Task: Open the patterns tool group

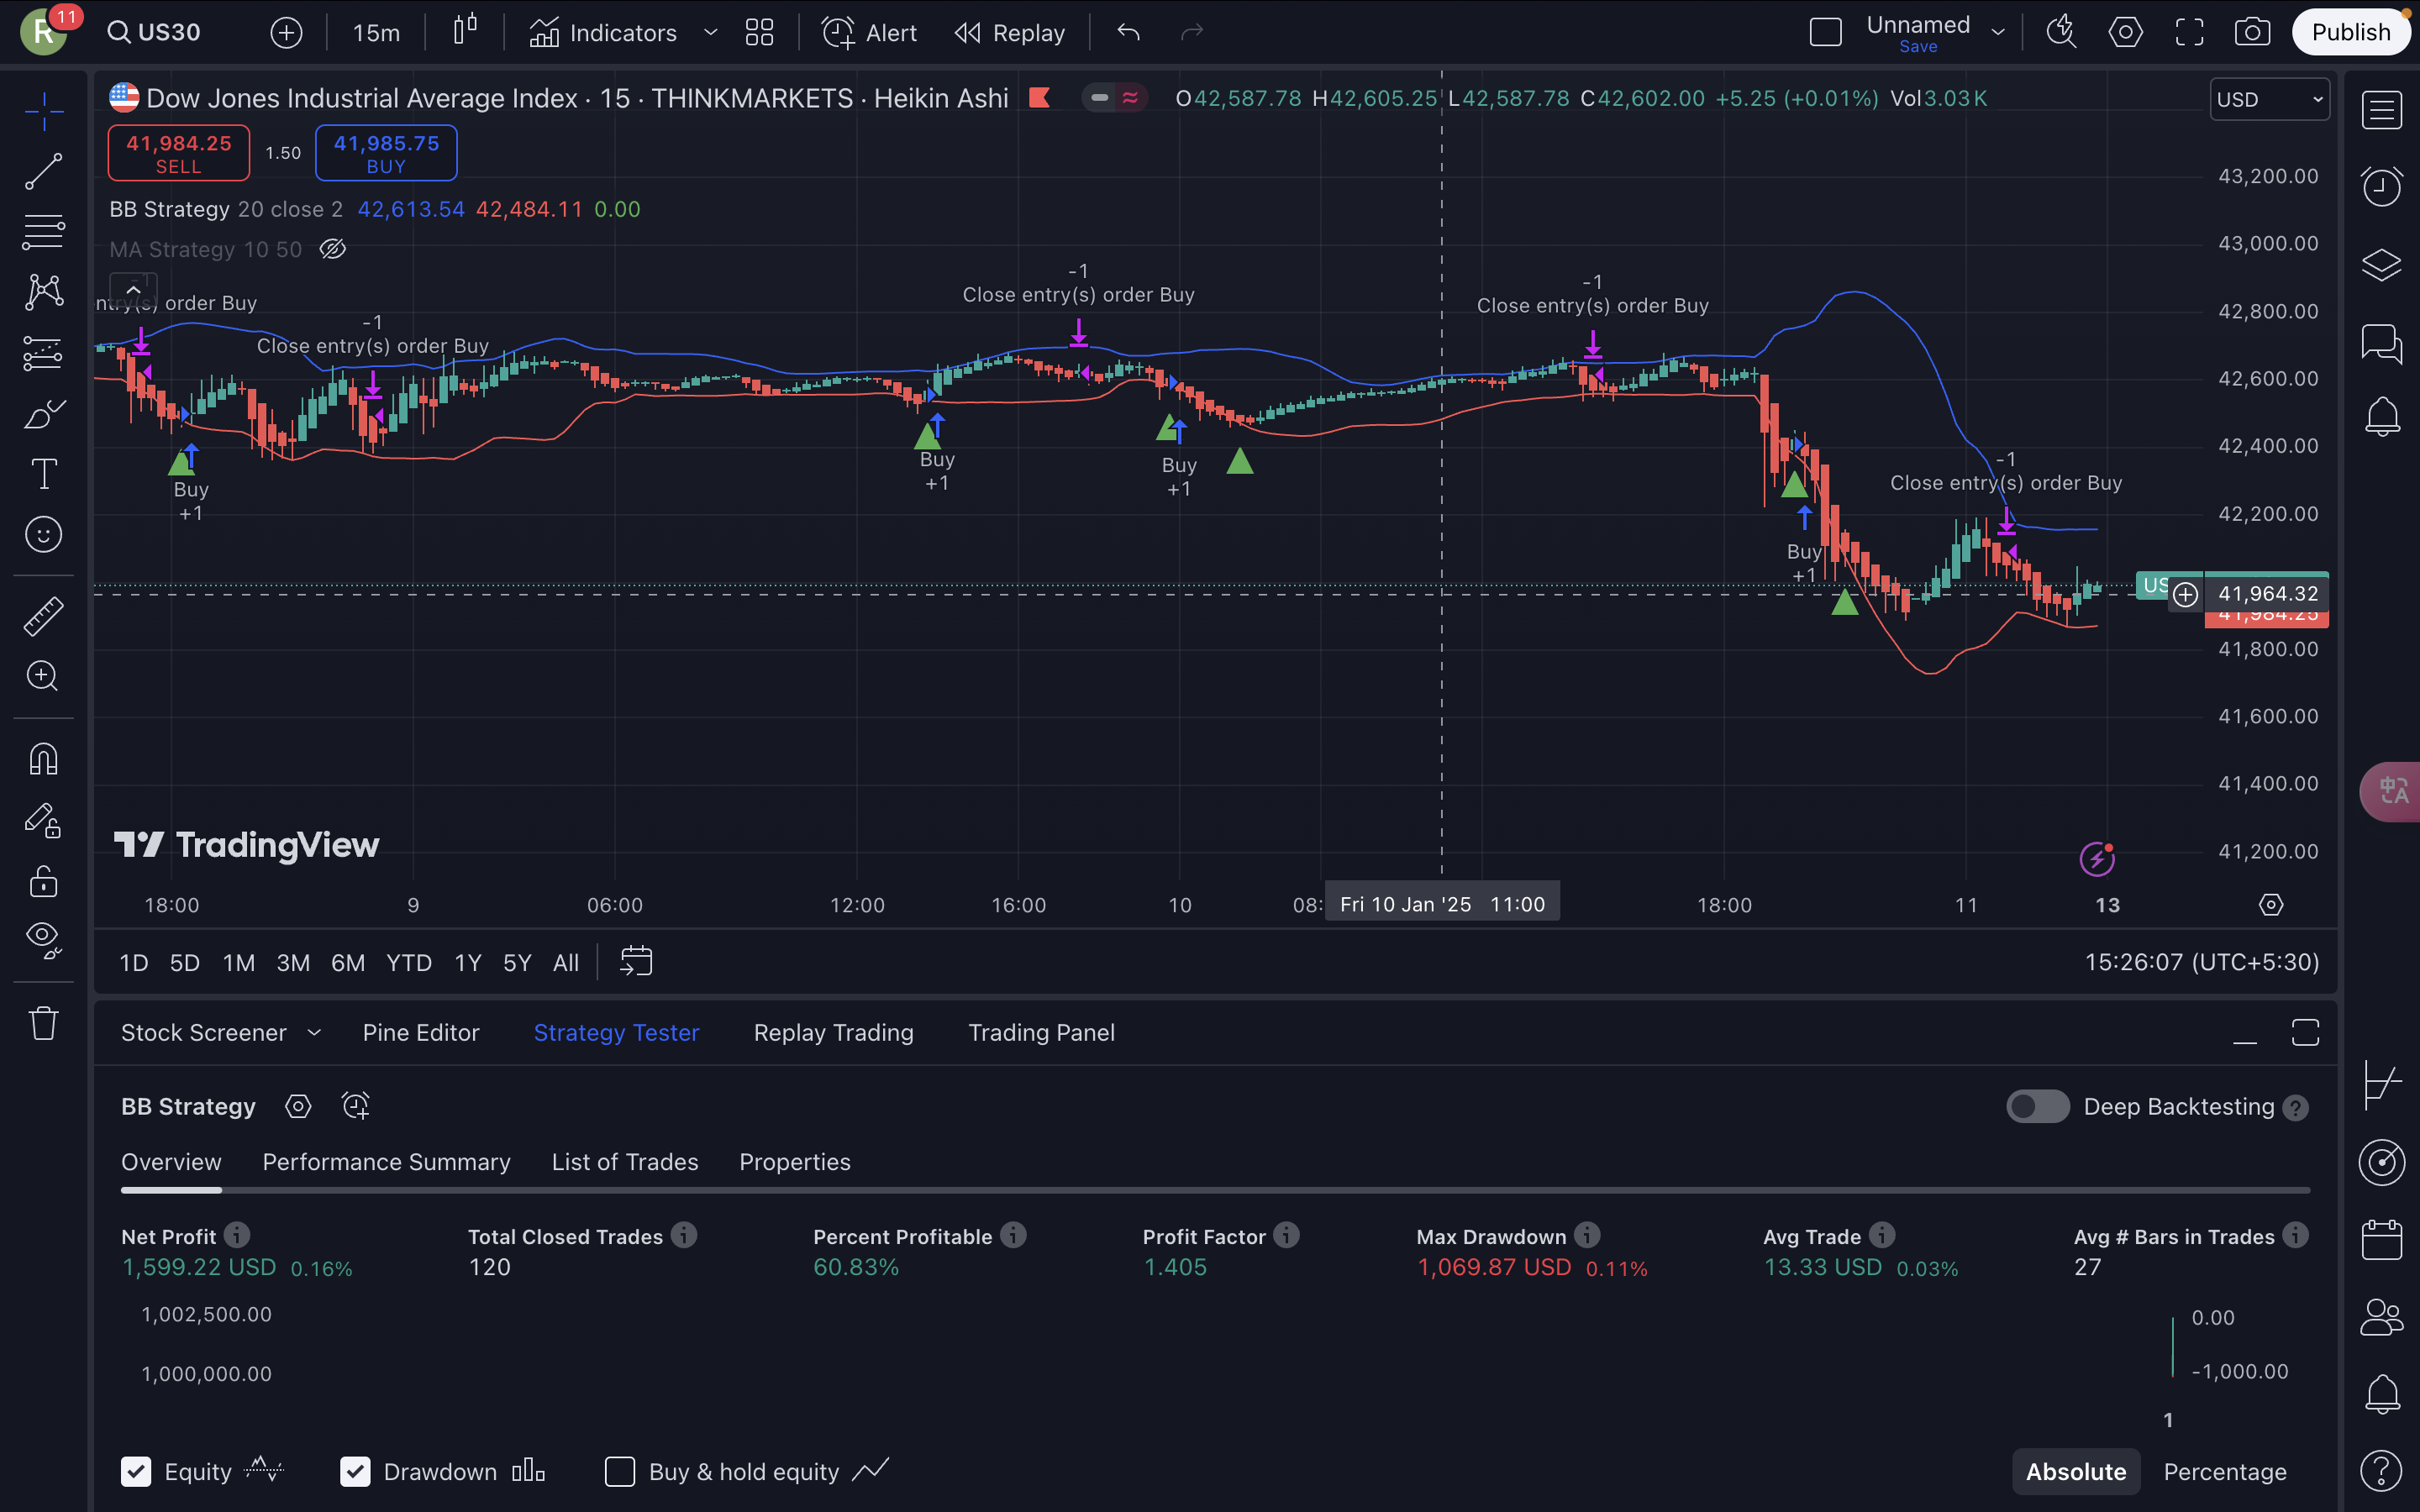Action: 44,292
